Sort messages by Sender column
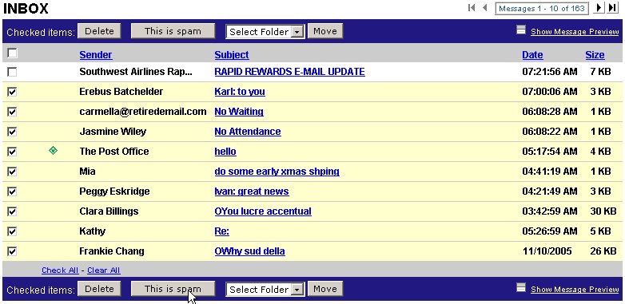The height and width of the screenshot is (304, 625). tap(96, 55)
